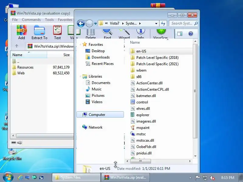Viewport: 243px width, 182px height.
Task: Click the Vista7 breadcrumb segment
Action: pyautogui.click(x=115, y=23)
